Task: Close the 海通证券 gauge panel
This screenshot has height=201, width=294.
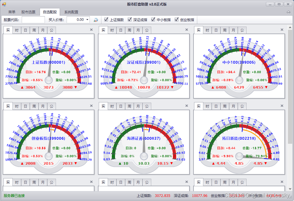Action: pyautogui.click(x=187, y=106)
